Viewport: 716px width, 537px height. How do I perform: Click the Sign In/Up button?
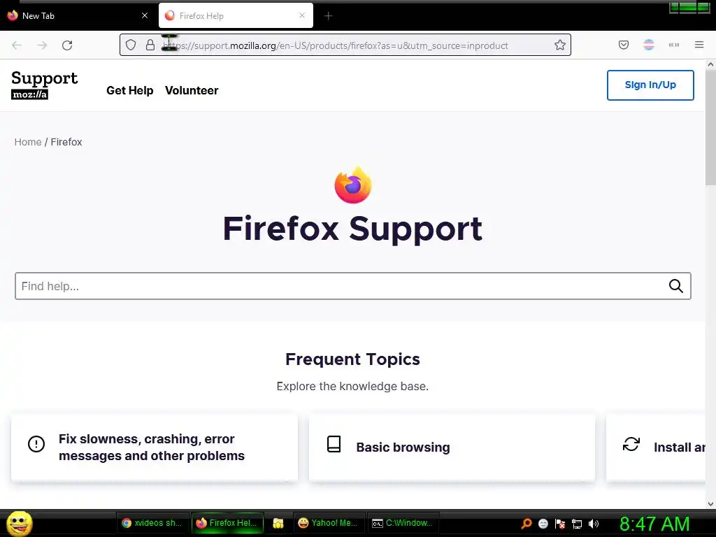point(650,85)
